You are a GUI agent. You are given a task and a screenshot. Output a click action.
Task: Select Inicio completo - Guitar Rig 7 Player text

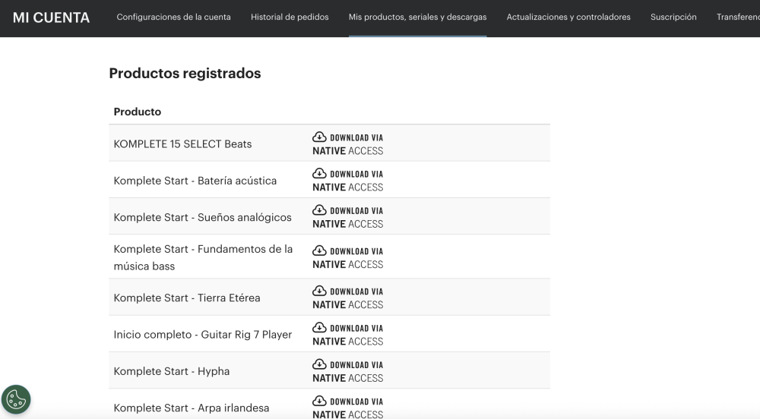[203, 335]
